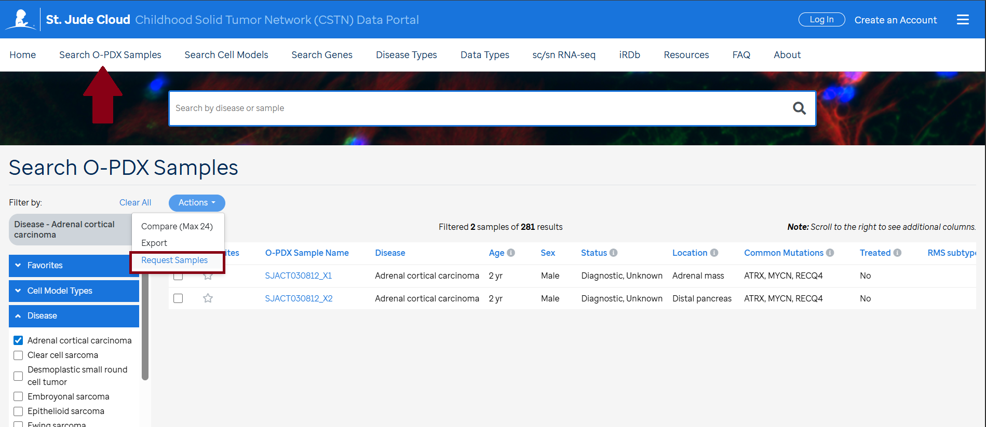Click the St. Jude logo icon
The height and width of the screenshot is (427, 986).
point(21,20)
